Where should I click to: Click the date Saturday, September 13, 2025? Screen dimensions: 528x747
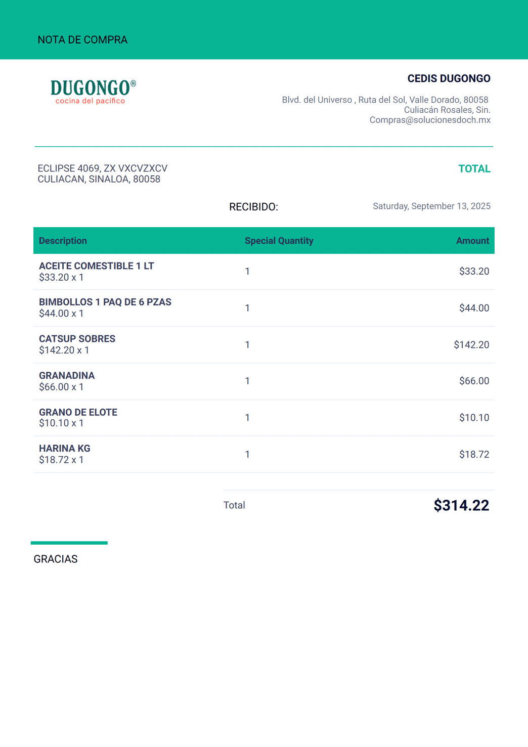(431, 206)
